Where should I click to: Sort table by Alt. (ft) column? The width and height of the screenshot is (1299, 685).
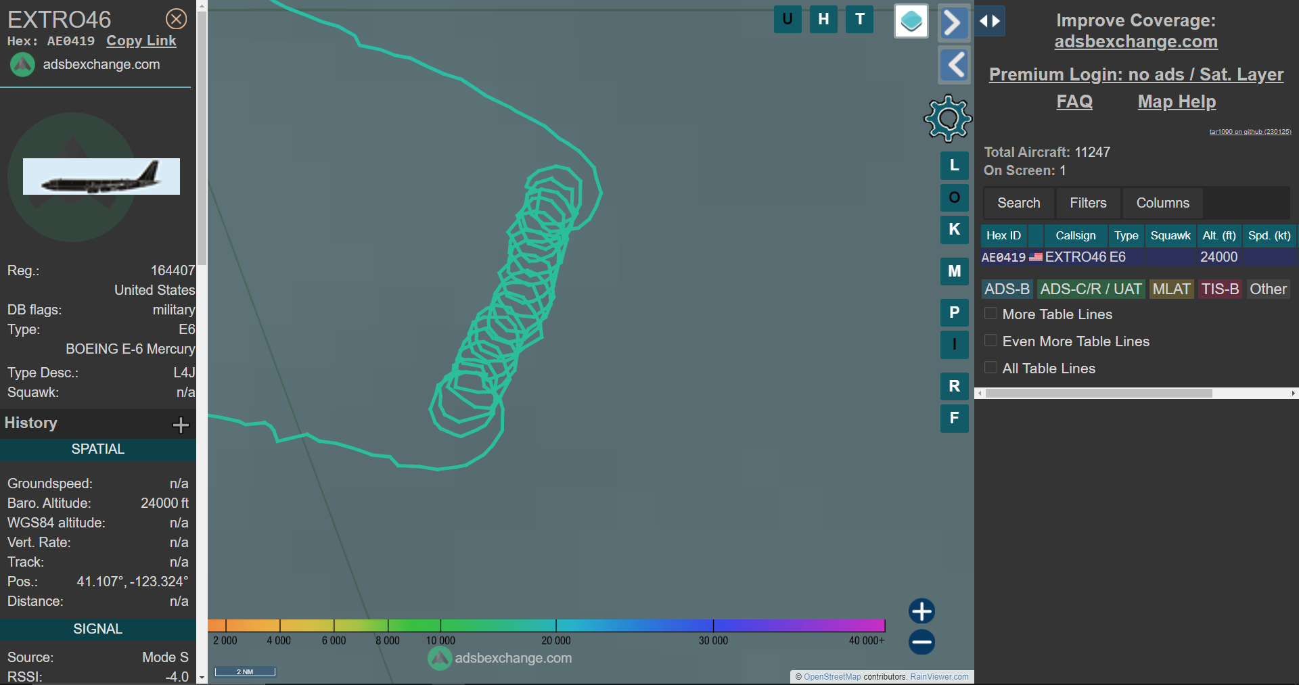click(1219, 235)
